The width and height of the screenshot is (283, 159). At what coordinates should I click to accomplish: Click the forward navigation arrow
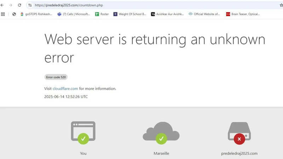11,5
